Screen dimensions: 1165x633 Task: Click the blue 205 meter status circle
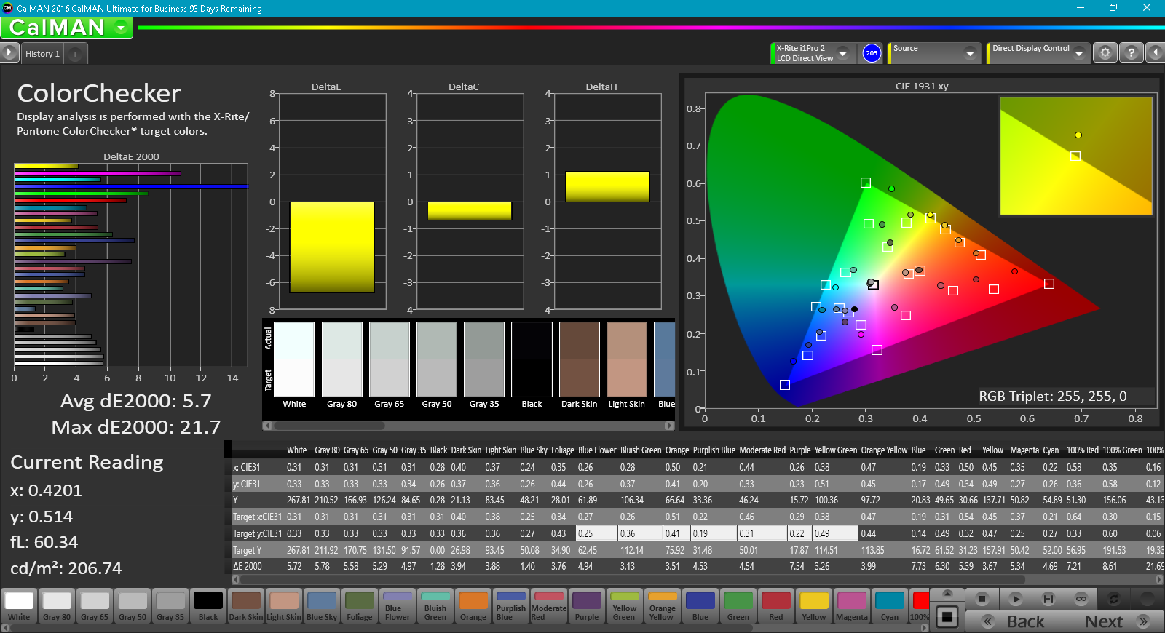pos(872,53)
